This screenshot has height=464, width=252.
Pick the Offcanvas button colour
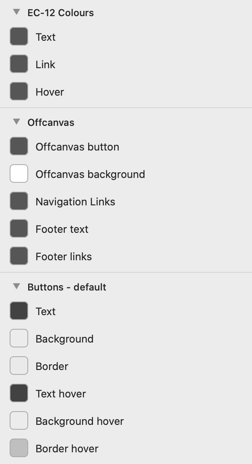19,146
